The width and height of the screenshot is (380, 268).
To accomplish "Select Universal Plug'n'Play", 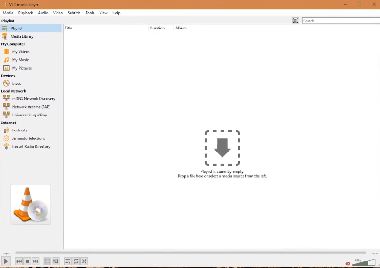I will point(31,115).
